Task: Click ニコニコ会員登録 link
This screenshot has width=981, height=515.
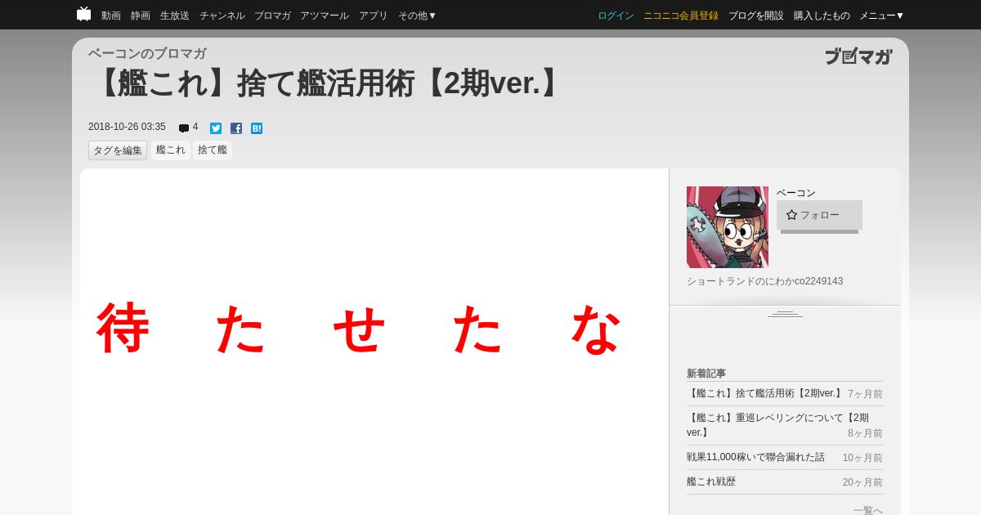Action: point(681,16)
